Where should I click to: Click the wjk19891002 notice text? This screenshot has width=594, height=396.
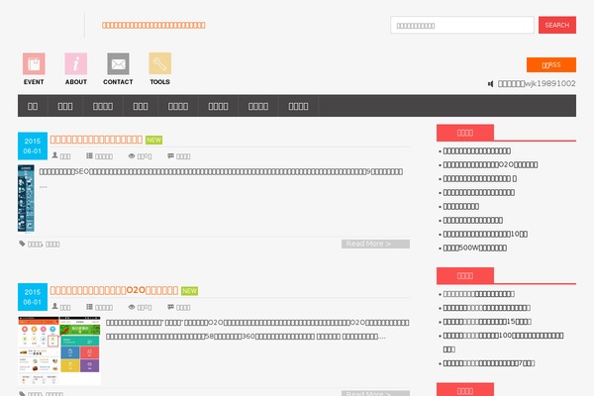[537, 84]
